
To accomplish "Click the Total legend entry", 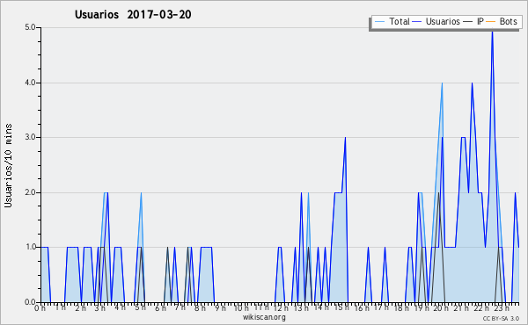I will (x=392, y=22).
